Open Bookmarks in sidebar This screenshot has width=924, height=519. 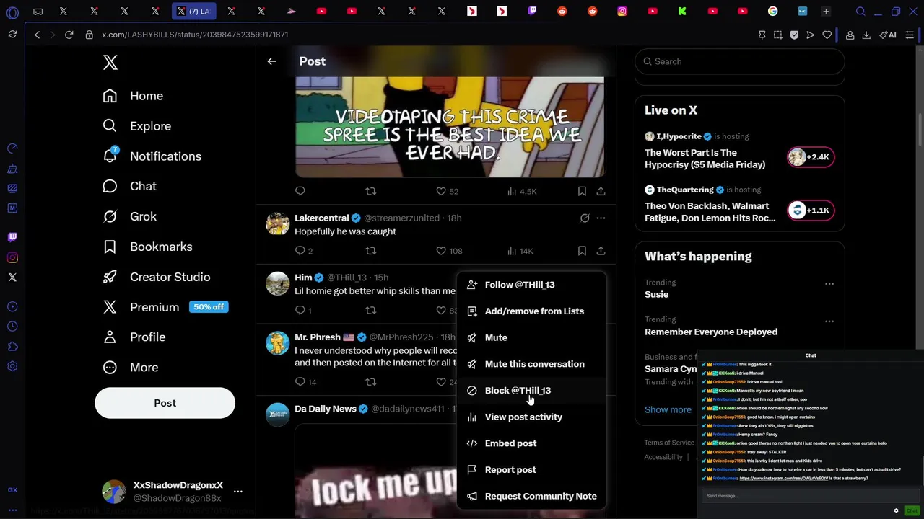[147, 247]
